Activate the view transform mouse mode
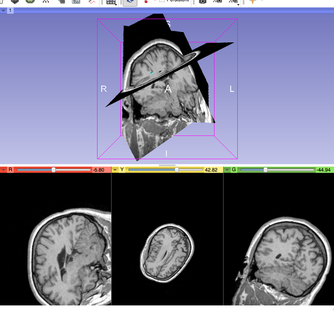Image resolution: width=334 pixels, height=310 pixels. (x=130, y=2)
